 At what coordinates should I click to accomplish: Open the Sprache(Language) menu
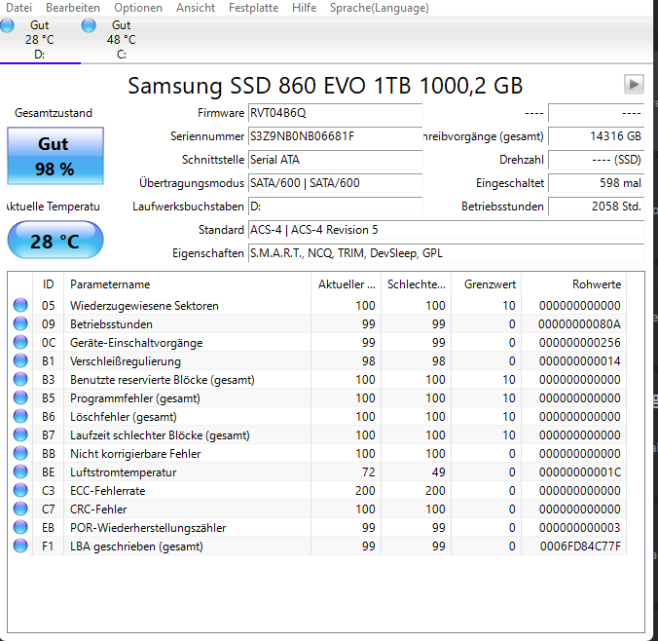coord(380,8)
